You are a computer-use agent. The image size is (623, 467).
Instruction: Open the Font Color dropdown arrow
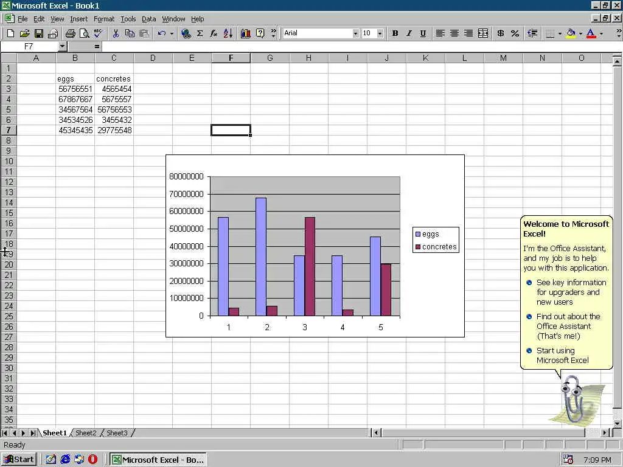[x=601, y=34]
